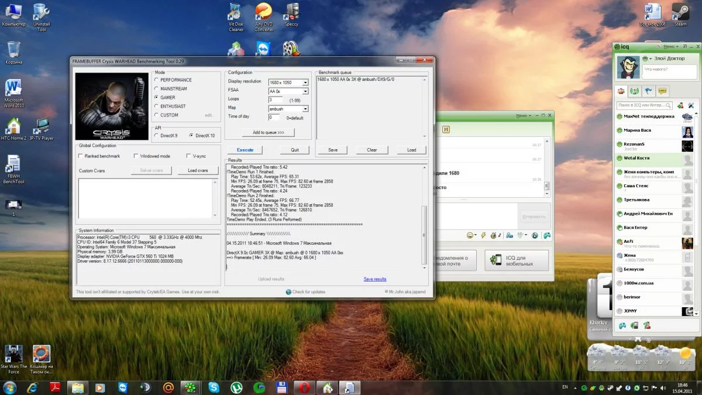Select DirectX 9 API option
This screenshot has width=702, height=395.
pos(156,136)
